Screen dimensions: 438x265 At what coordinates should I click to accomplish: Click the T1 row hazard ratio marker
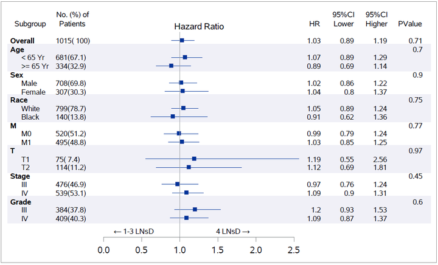(194, 159)
